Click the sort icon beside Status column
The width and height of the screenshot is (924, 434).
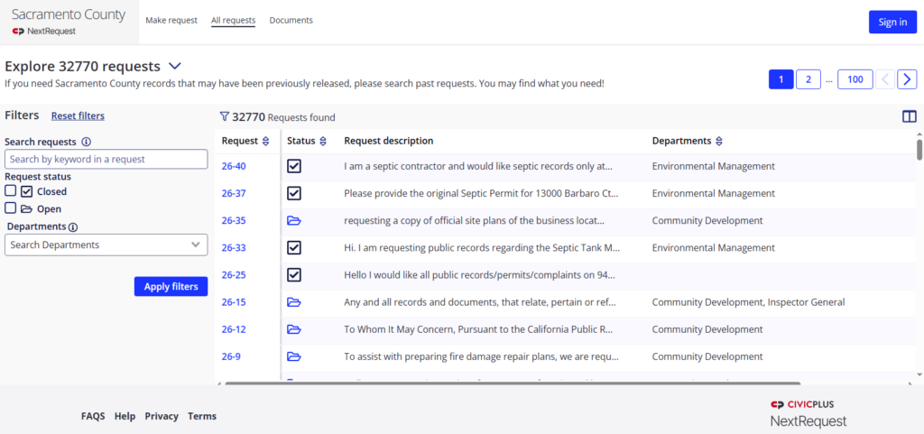323,142
